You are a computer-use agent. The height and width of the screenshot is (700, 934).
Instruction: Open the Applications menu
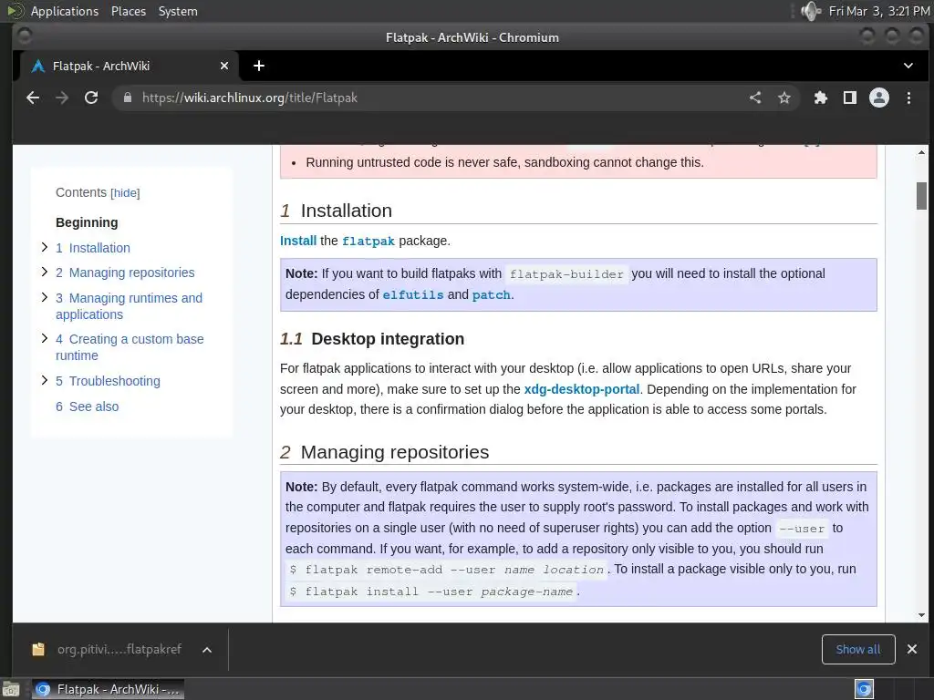click(65, 11)
